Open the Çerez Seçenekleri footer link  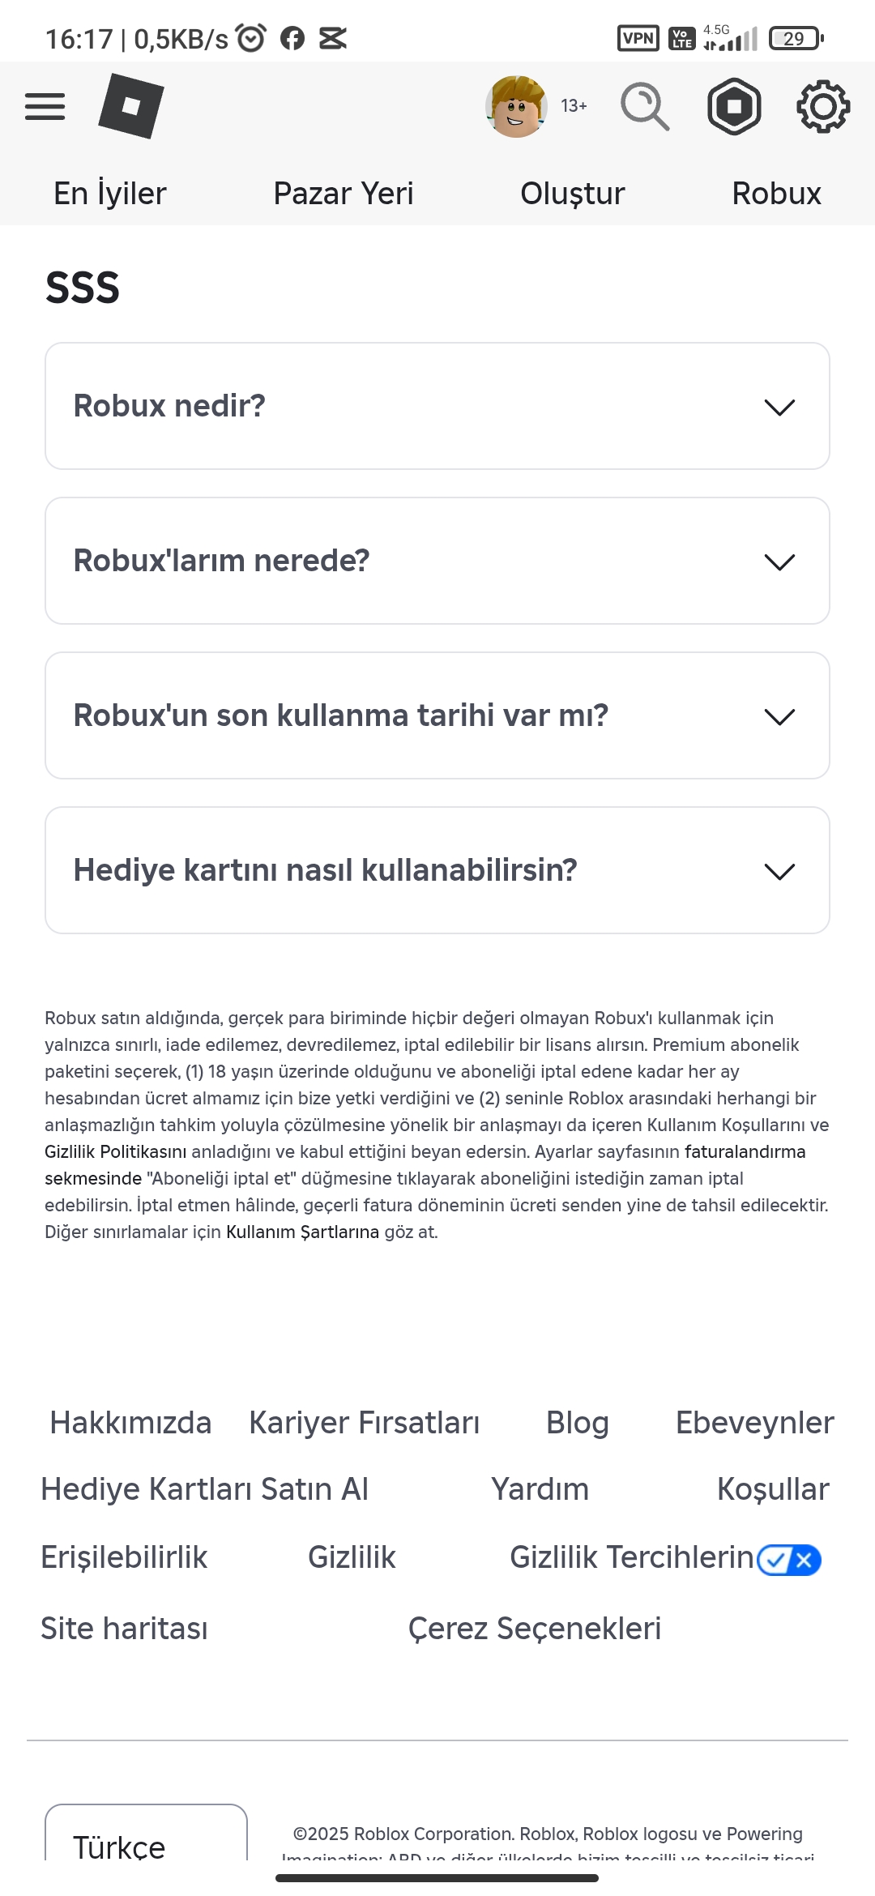(x=535, y=1629)
